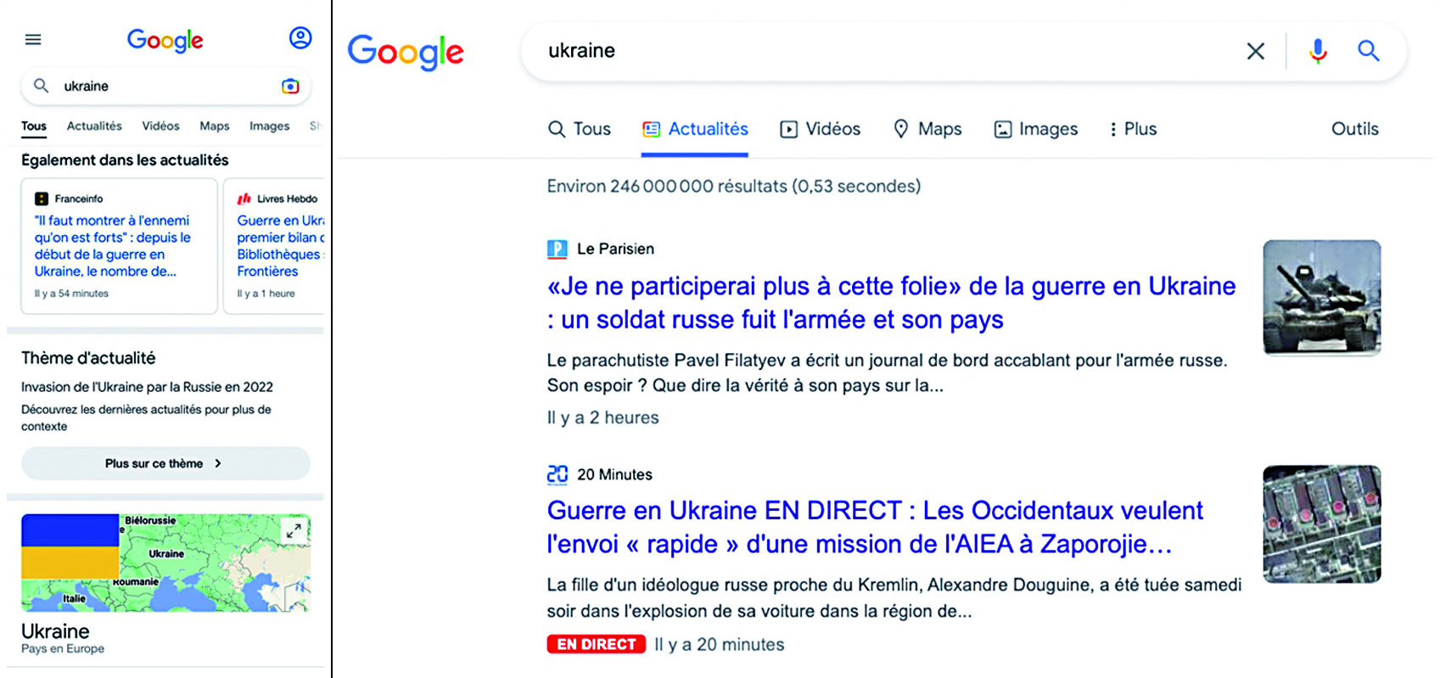The height and width of the screenshot is (678, 1440).
Task: Open Outils search tools
Action: tap(1354, 129)
